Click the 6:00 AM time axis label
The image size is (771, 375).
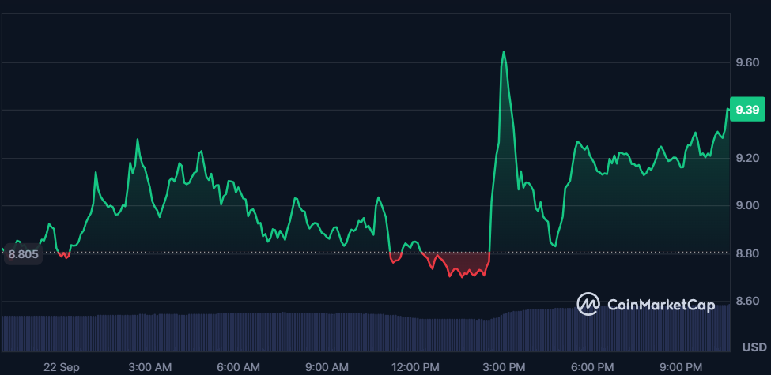click(x=240, y=367)
